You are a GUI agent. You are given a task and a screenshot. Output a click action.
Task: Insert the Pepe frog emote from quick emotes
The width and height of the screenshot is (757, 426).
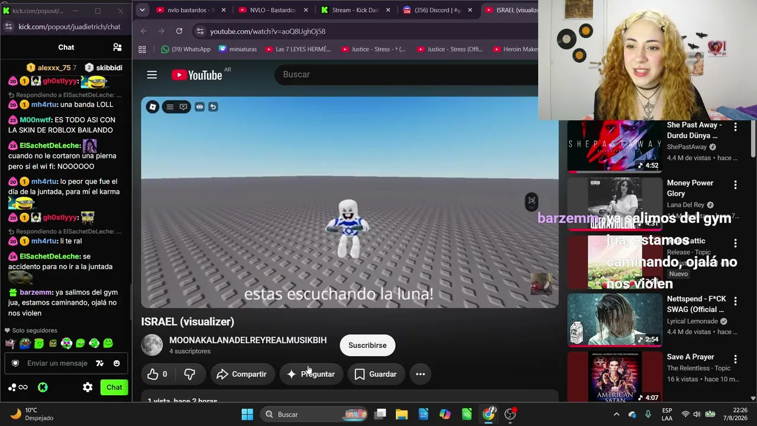(25, 343)
